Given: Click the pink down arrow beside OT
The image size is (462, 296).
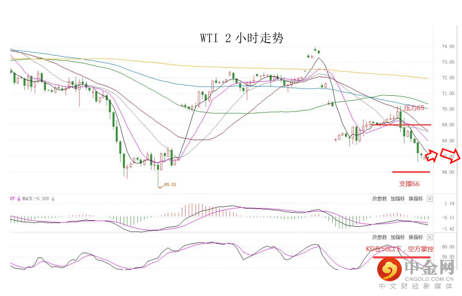Looking at the screenshot, I should (x=18, y=199).
